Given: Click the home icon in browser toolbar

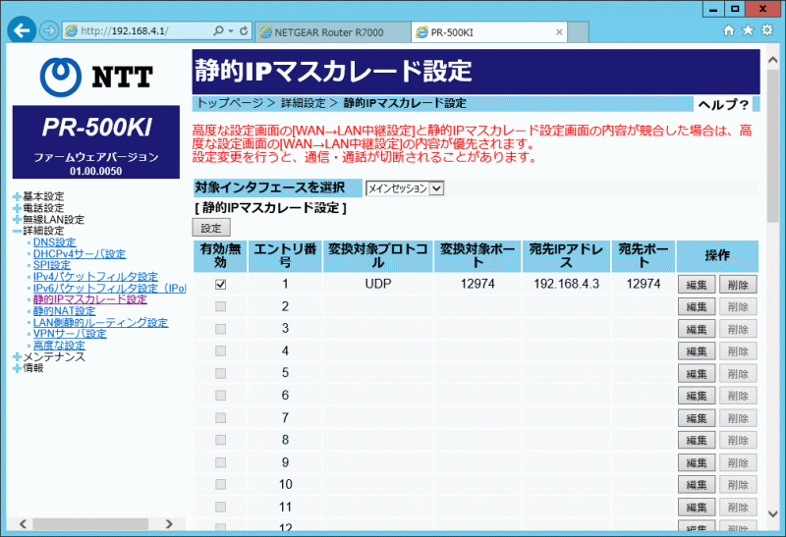Looking at the screenshot, I should click(x=729, y=30).
